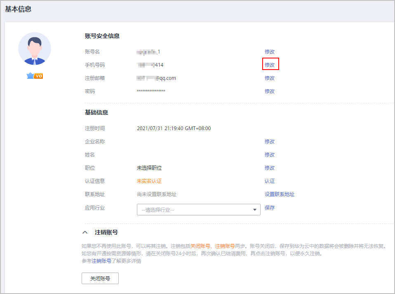395x294 pixels.
Task: Click the 基本信息 page title
Action: (18, 9)
